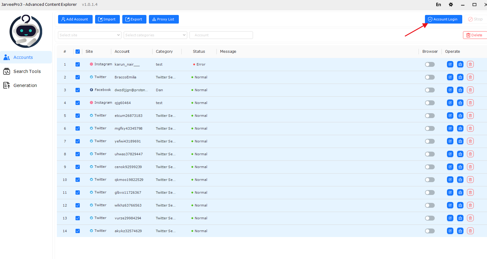Enable browser toggle for karun_nair account
Viewport: 487px width, 259px height.
click(x=430, y=64)
